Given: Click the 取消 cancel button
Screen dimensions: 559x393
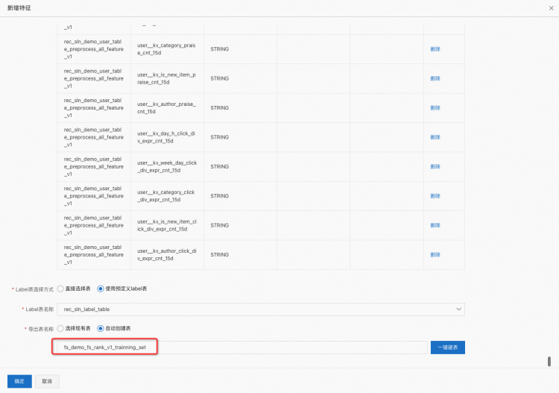Looking at the screenshot, I should click(x=47, y=381).
